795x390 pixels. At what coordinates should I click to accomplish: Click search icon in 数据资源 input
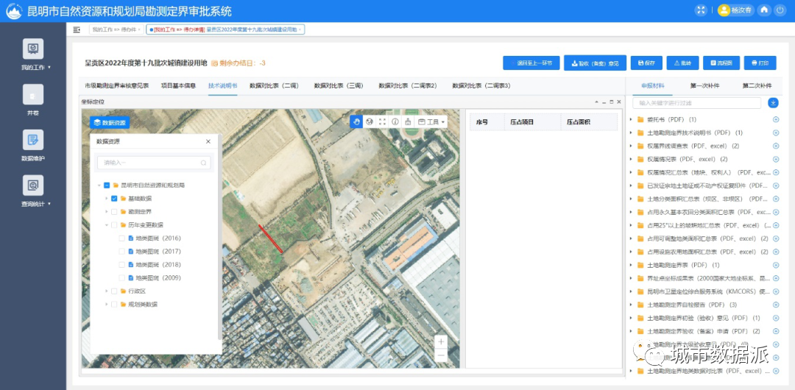[203, 163]
